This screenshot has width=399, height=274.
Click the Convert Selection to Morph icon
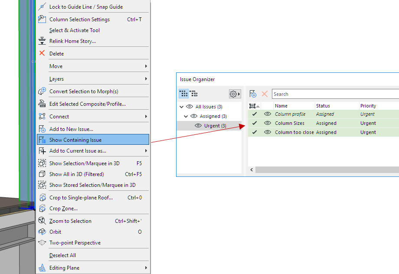pos(42,91)
